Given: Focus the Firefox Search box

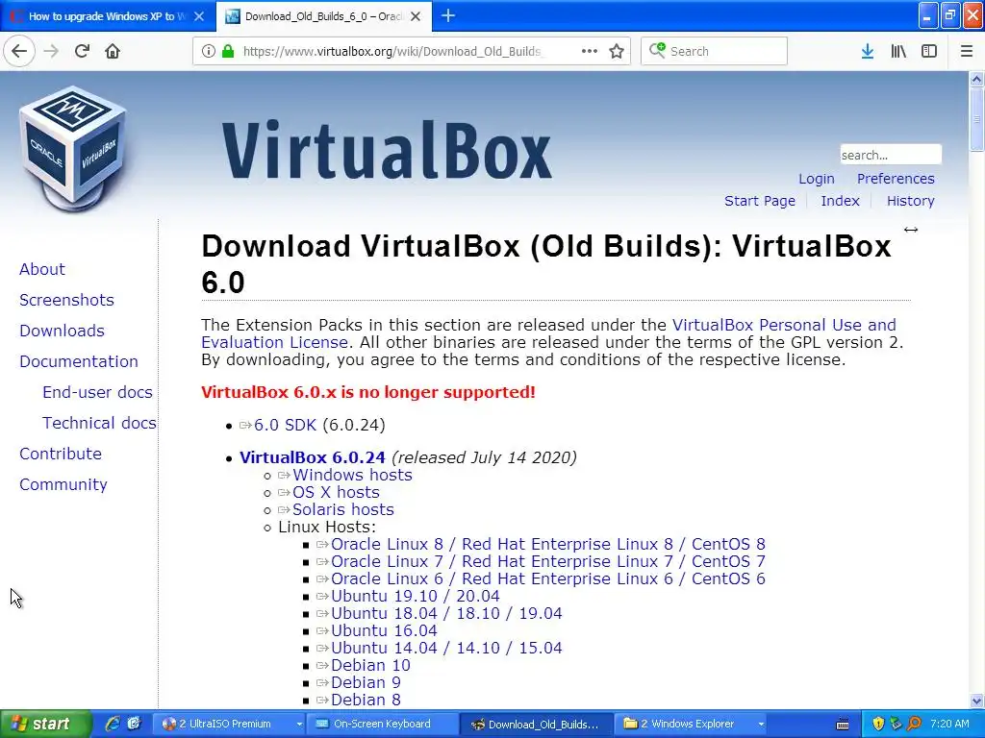Looking at the screenshot, I should click(x=715, y=51).
